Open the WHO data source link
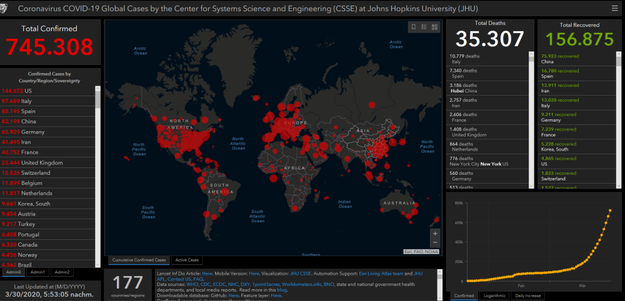625x301 pixels. click(x=192, y=285)
